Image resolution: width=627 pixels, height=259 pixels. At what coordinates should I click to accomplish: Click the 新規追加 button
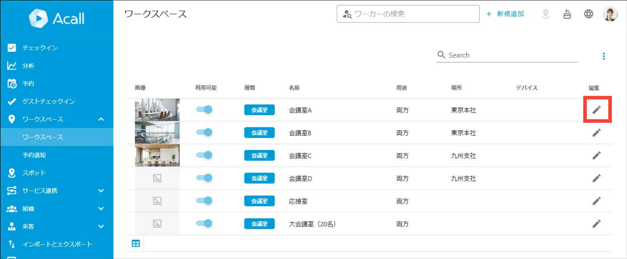tap(505, 14)
